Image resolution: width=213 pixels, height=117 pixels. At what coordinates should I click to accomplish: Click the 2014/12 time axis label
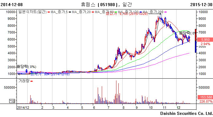(x=23, y=108)
